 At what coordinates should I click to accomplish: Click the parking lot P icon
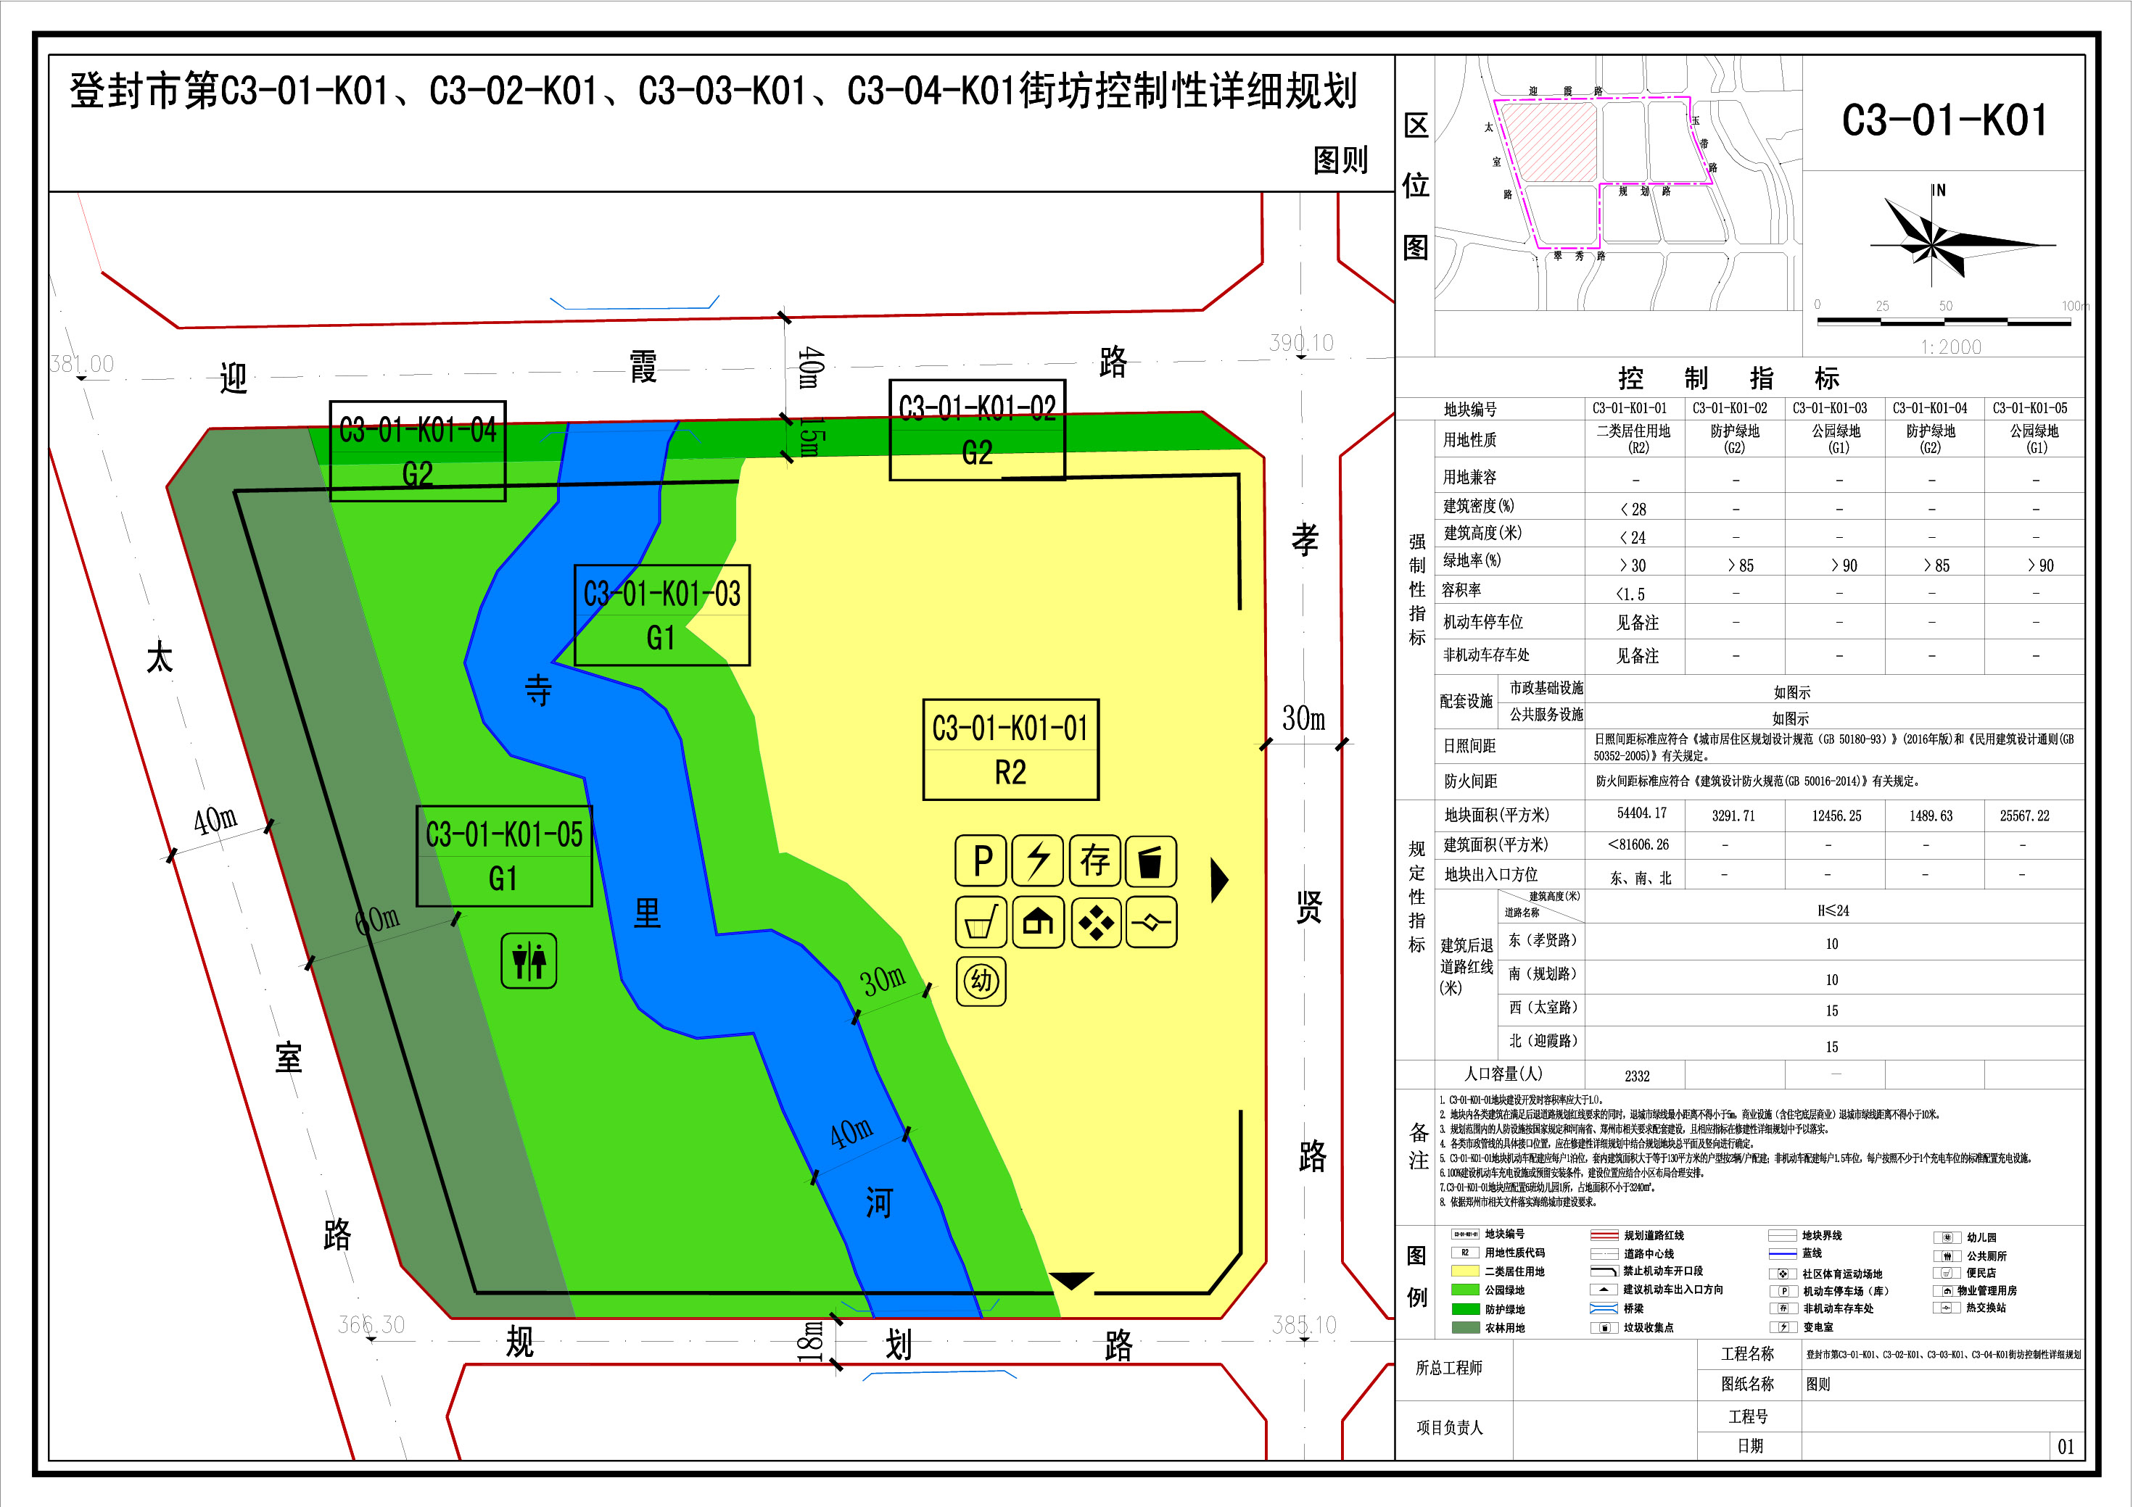(x=981, y=860)
